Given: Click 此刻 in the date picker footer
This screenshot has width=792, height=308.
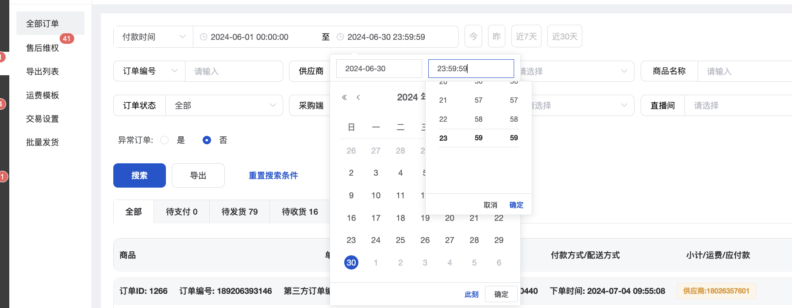Looking at the screenshot, I should pyautogui.click(x=471, y=295).
